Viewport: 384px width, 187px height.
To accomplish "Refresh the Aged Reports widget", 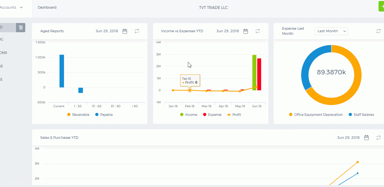I will (137, 31).
